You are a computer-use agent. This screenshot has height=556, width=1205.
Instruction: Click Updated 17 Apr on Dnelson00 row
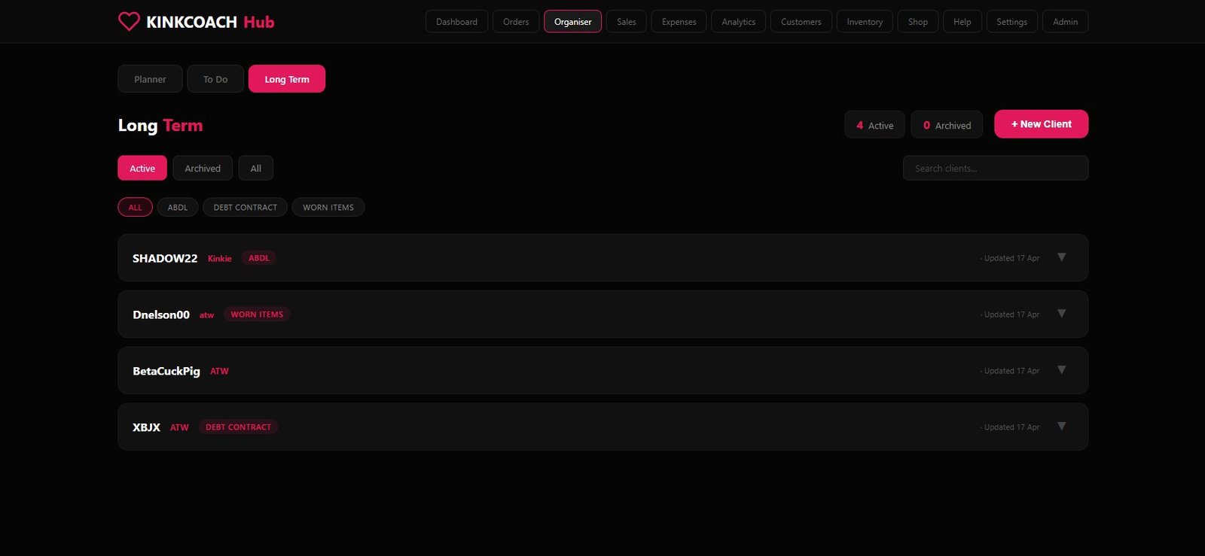pos(1011,314)
